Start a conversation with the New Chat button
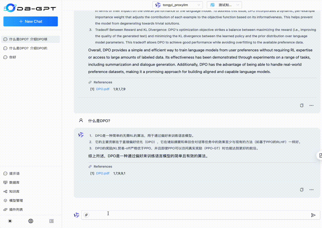322x228 pixels. [x=31, y=21]
